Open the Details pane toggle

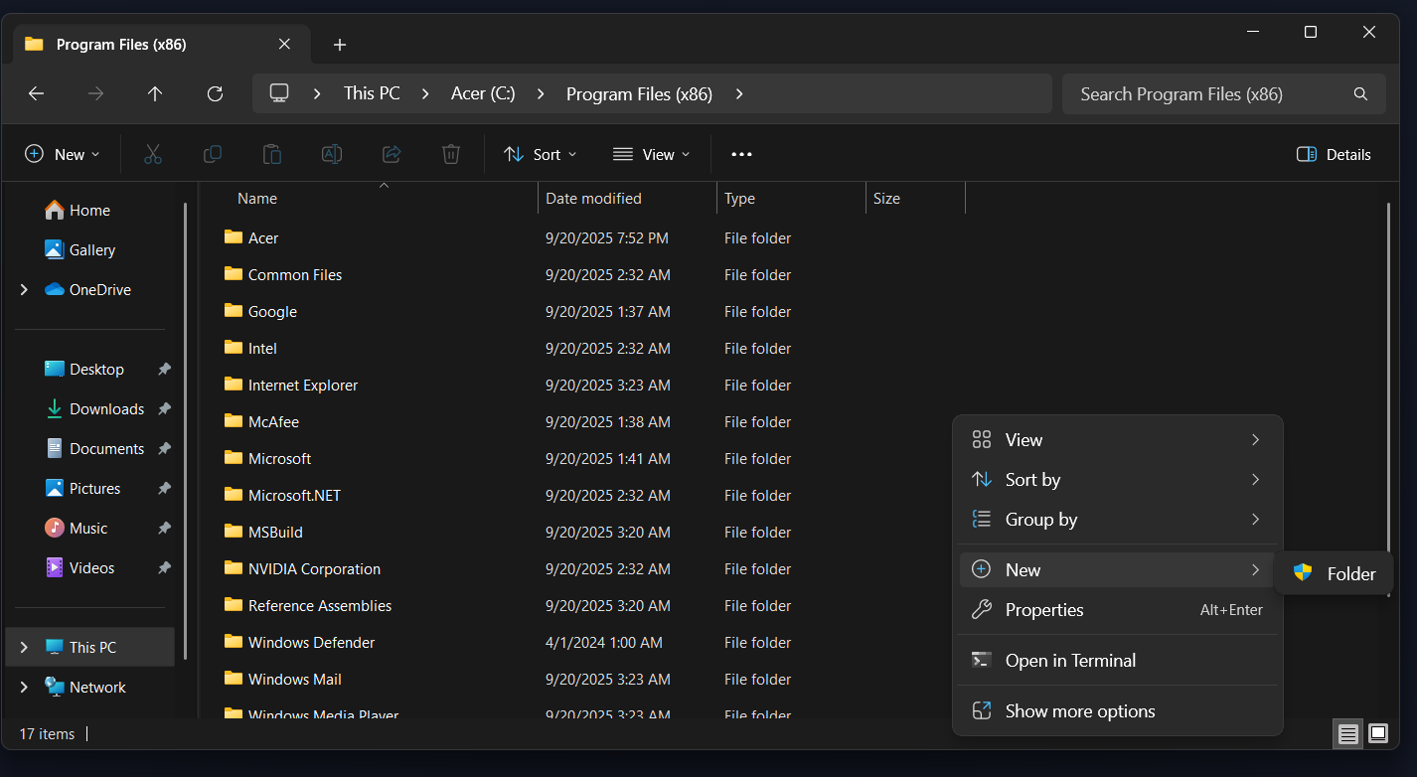point(1334,154)
